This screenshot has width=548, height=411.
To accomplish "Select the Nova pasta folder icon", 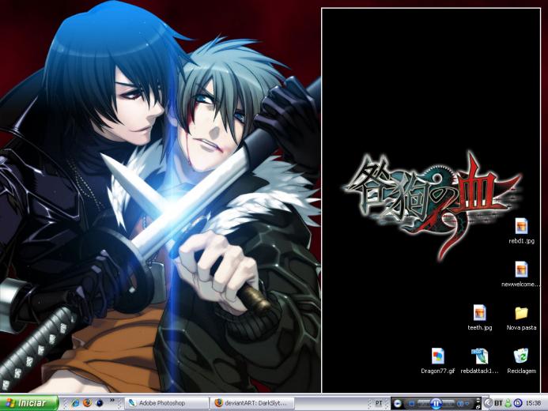I will [x=521, y=318].
